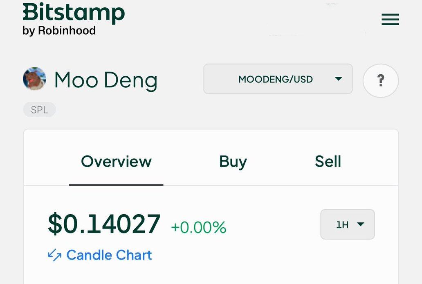Switch to the Buy tab
The image size is (422, 284).
[x=233, y=162]
